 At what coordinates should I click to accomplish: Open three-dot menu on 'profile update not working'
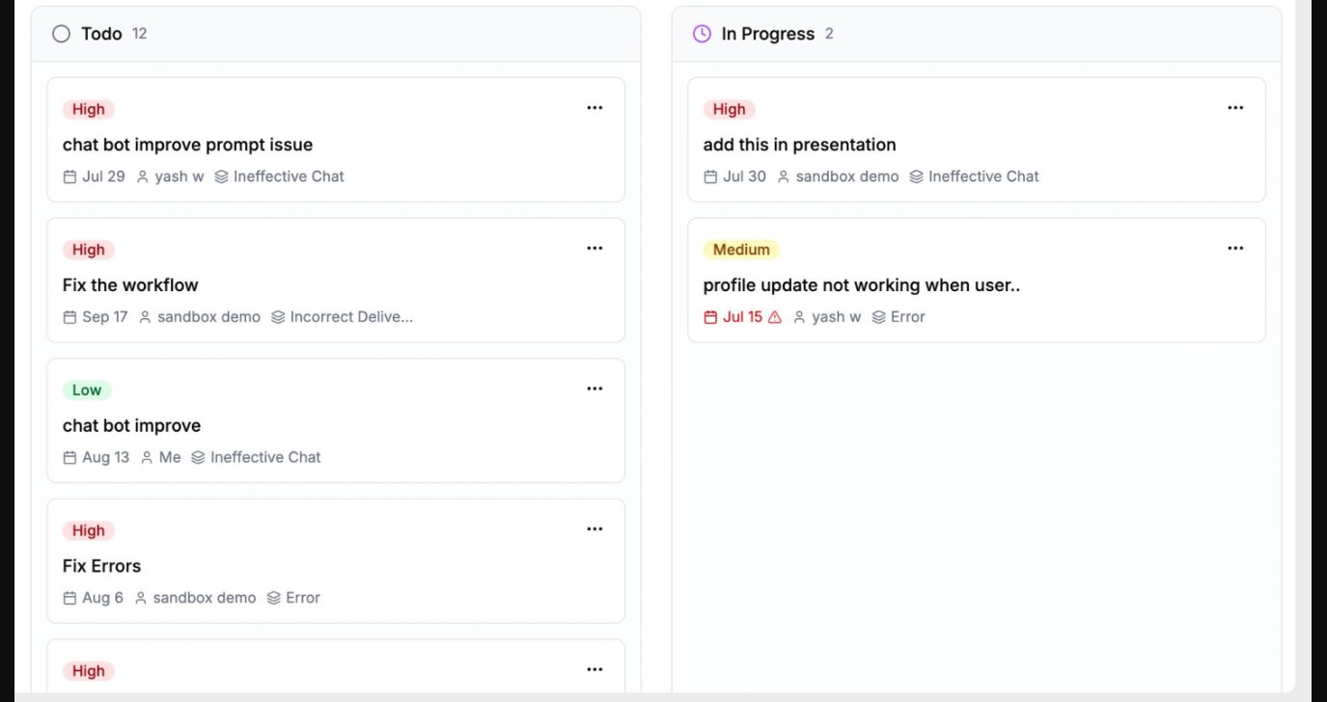(x=1235, y=249)
